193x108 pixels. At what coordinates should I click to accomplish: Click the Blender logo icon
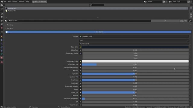pyautogui.click(x=2, y=1)
